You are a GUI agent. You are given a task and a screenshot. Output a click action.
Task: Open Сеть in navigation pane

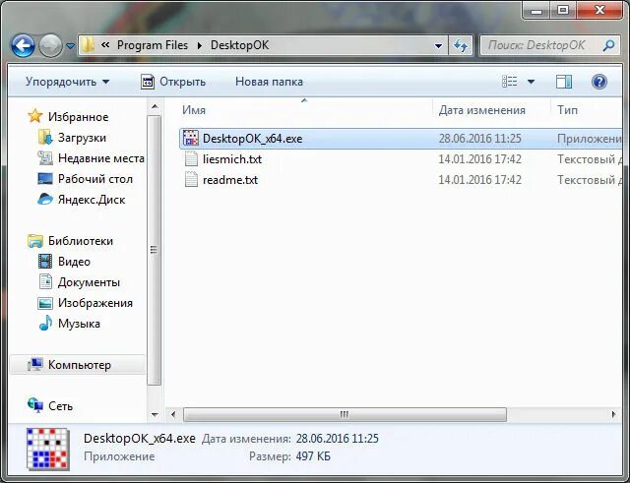click(60, 406)
